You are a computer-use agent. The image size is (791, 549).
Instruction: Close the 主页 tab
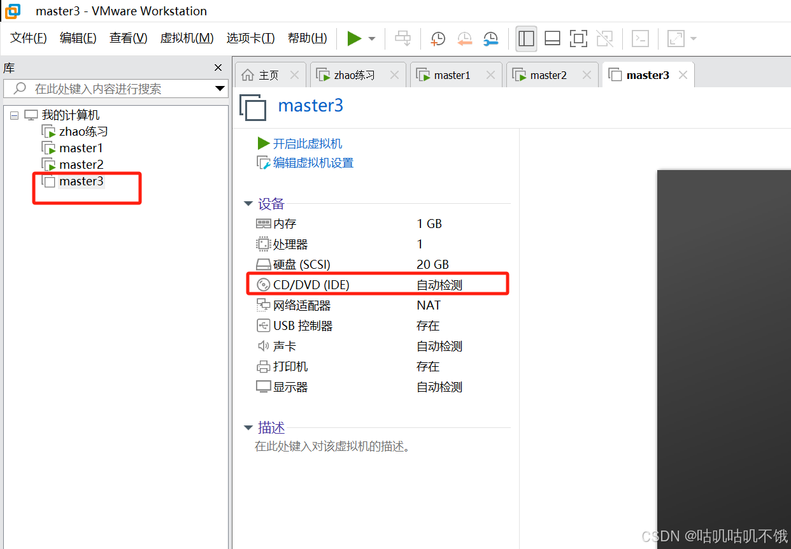tap(294, 75)
